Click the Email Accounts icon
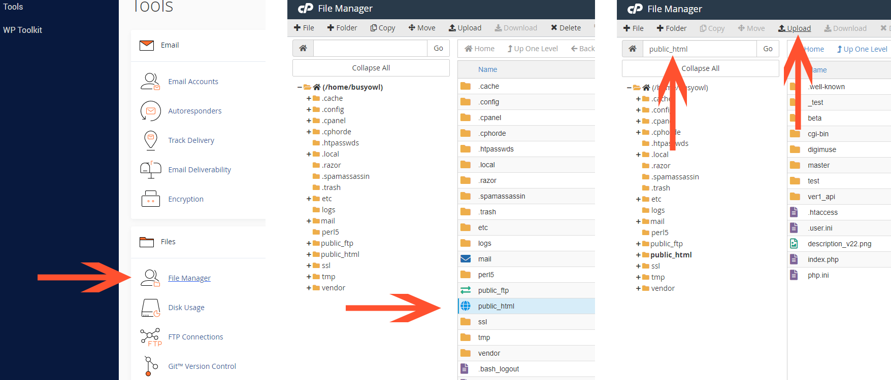 [x=150, y=82]
